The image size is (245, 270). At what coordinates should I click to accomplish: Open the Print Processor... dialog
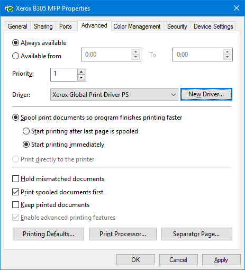click(x=123, y=234)
